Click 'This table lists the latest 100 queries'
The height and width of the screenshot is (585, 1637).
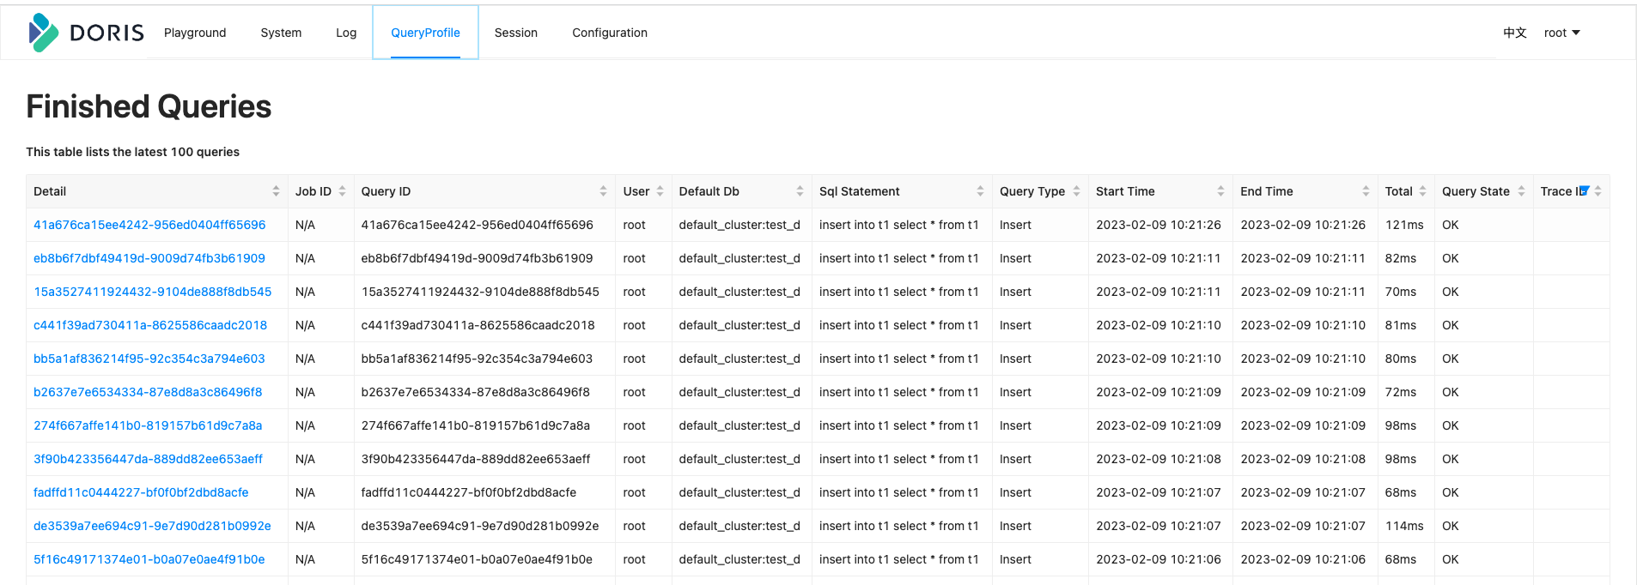[x=132, y=152]
